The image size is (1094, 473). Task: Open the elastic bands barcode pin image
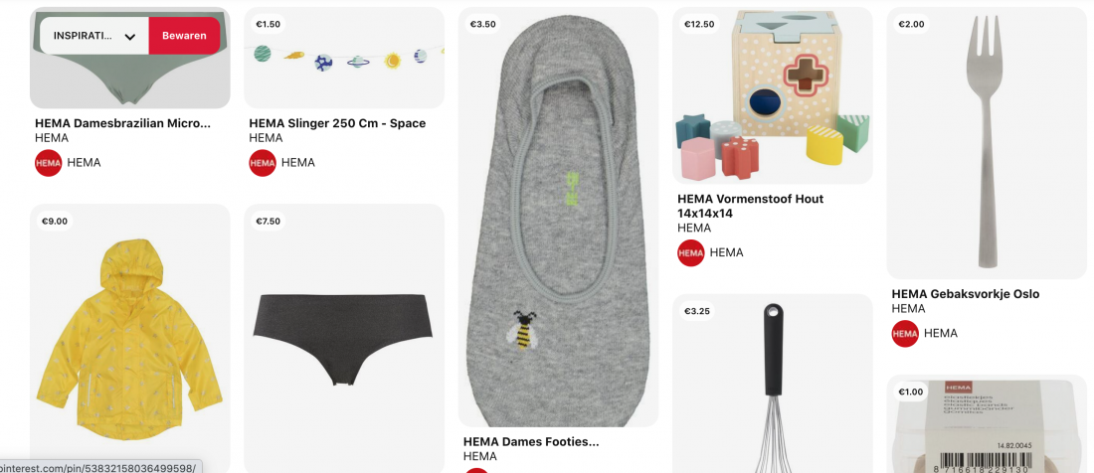(987, 423)
